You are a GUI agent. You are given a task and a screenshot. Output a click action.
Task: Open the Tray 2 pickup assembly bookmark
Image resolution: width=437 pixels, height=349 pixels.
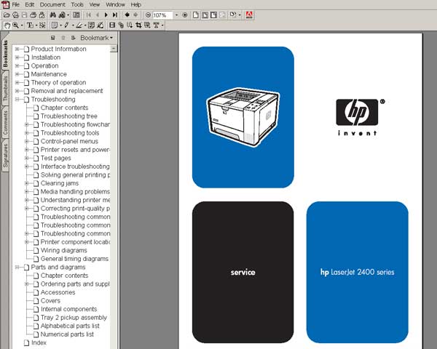(74, 318)
